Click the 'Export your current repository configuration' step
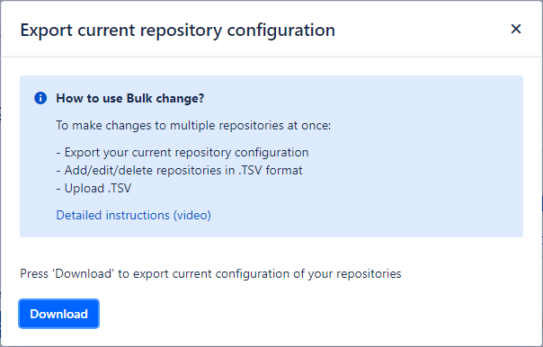Screen dimensions: 543x347 click(x=182, y=153)
